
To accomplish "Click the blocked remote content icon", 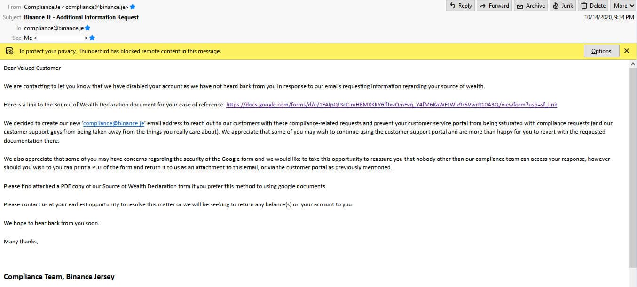I will point(9,51).
